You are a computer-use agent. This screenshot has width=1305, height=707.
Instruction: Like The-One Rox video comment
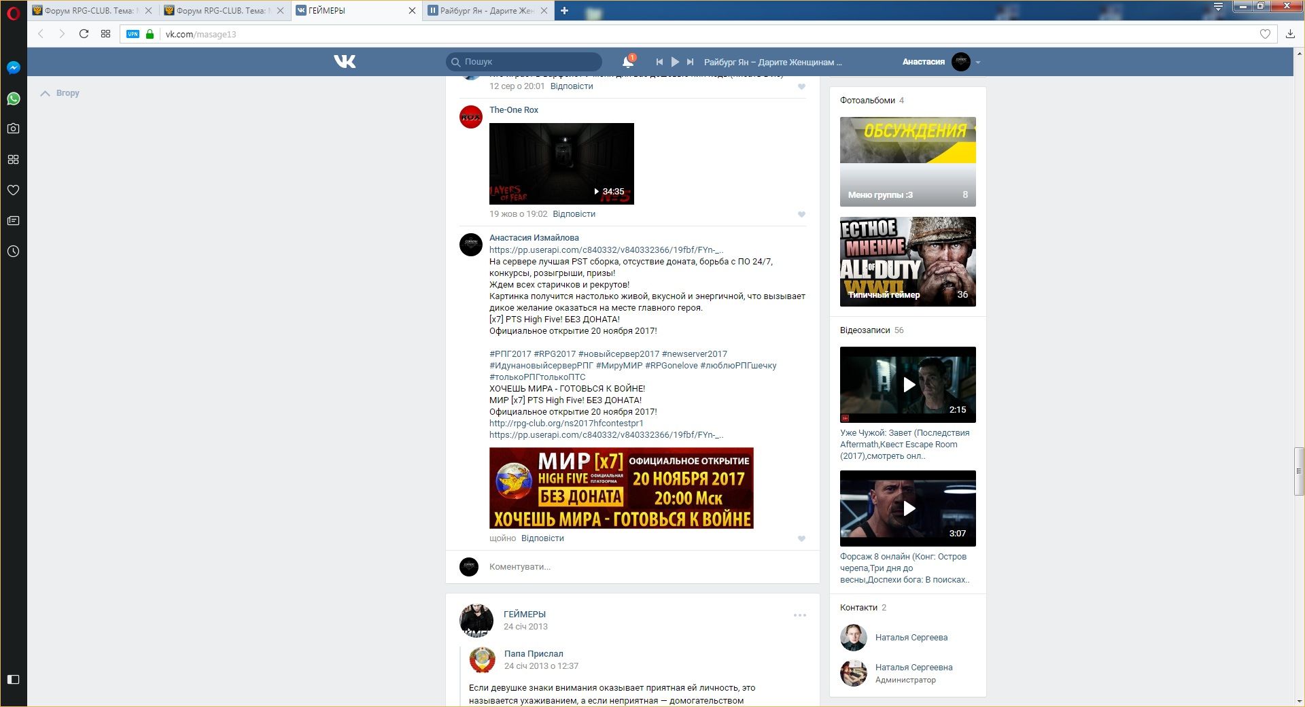tap(801, 215)
